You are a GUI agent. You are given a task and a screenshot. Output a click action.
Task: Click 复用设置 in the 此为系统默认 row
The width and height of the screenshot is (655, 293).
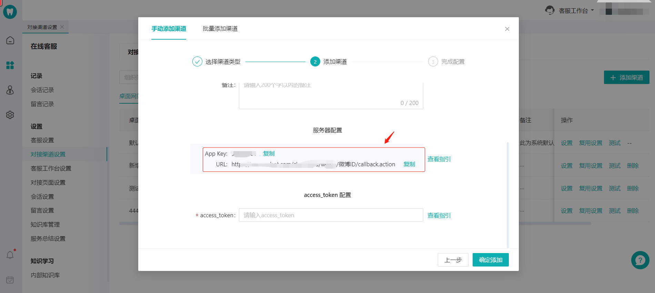591,143
